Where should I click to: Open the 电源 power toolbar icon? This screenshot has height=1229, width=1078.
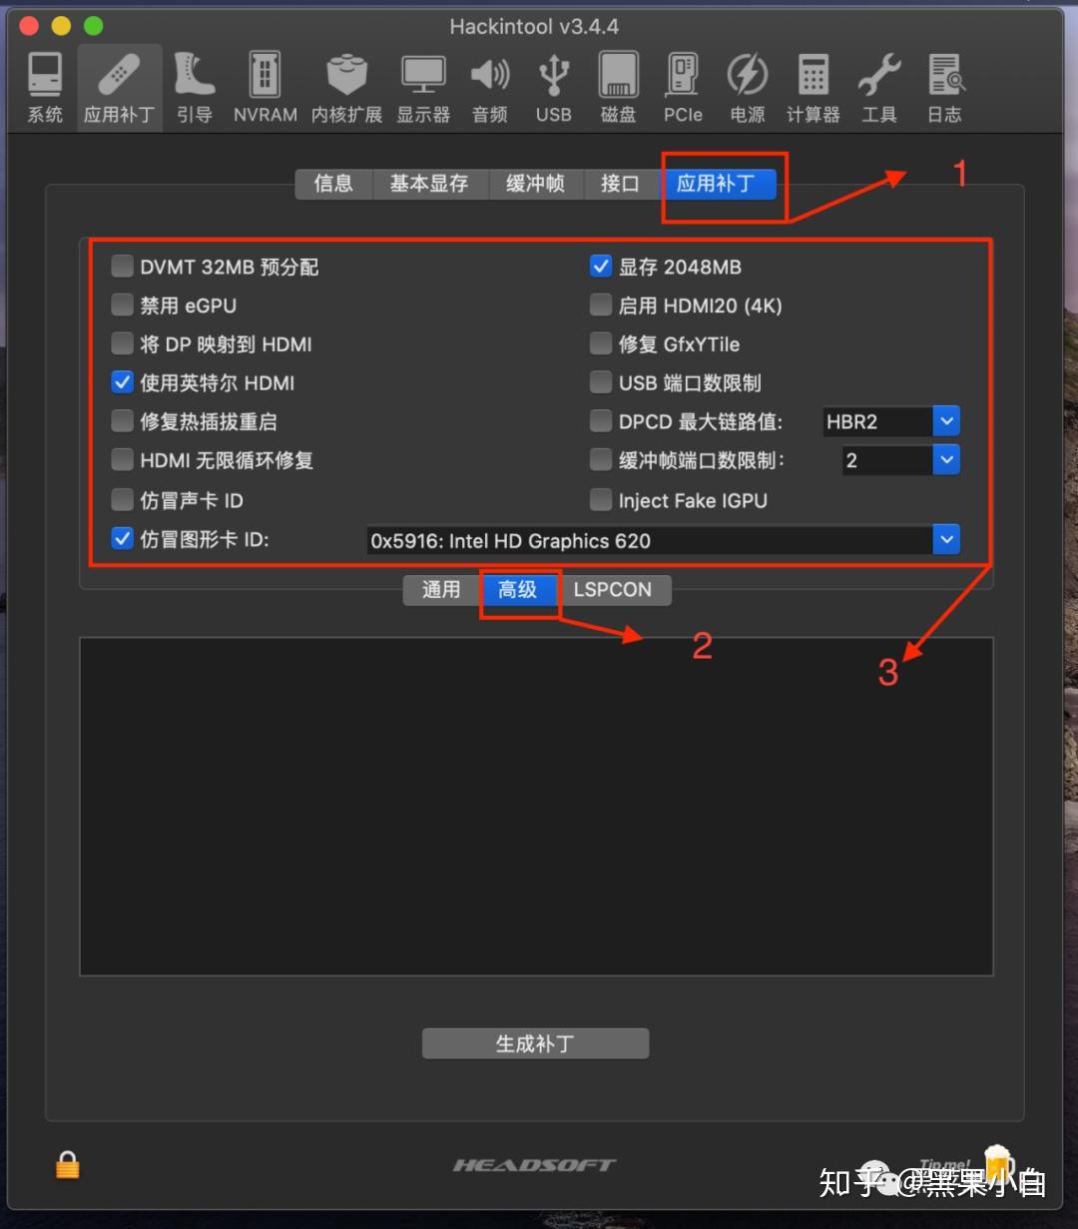tap(748, 88)
